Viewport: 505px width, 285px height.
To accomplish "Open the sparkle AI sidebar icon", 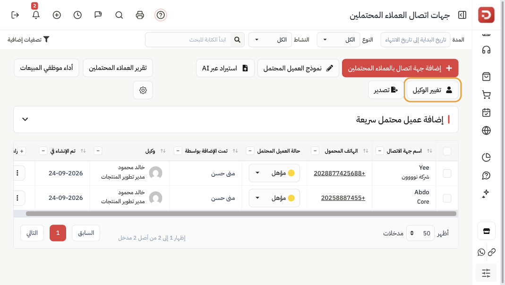I will pos(486,193).
